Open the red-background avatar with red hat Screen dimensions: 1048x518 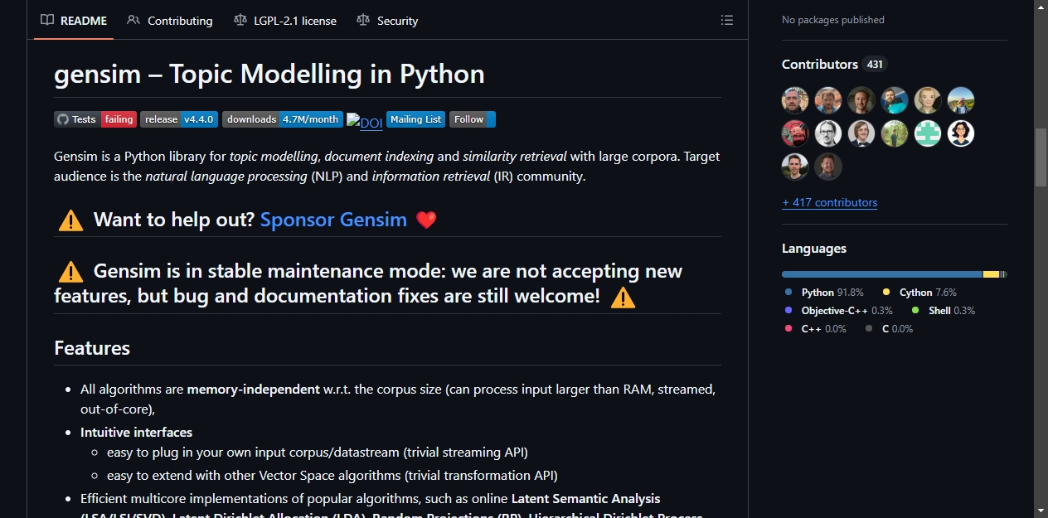click(795, 133)
